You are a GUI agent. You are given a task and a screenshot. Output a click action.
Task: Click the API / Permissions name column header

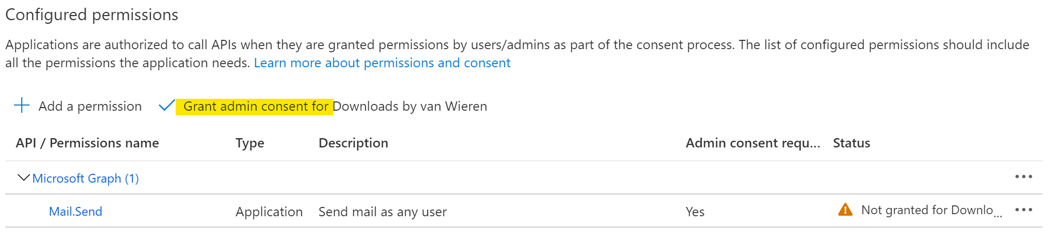pos(88,143)
